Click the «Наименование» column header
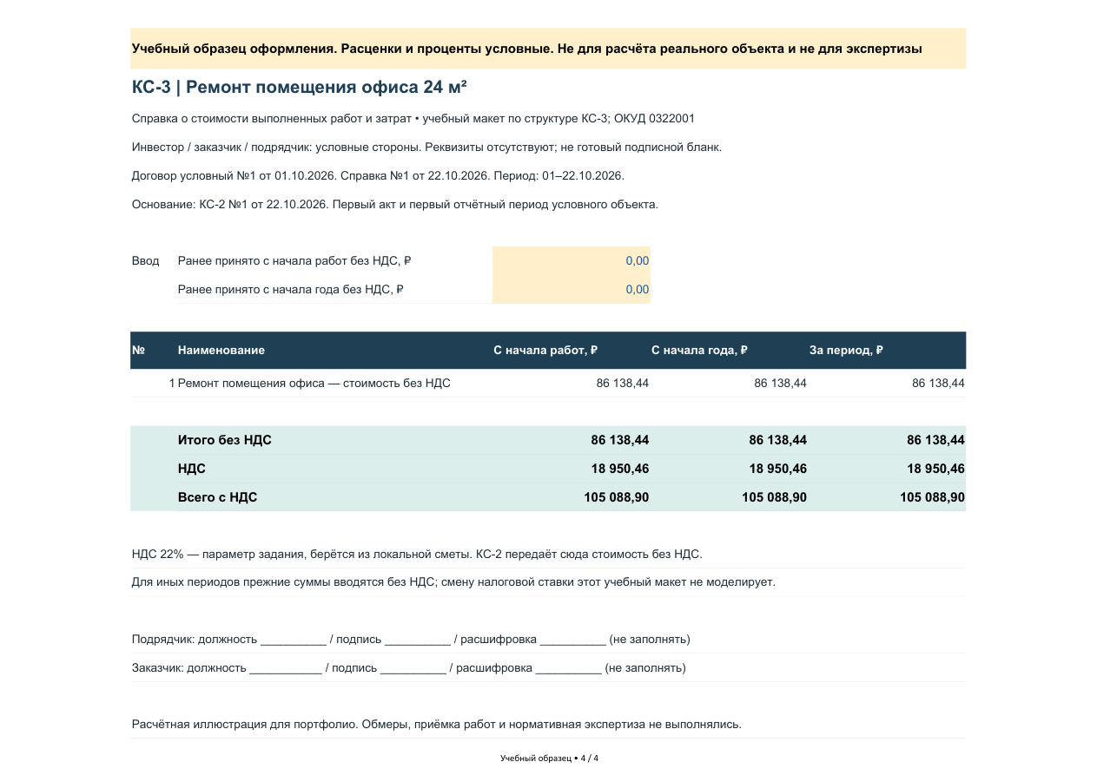1097x775 pixels. 221,350
